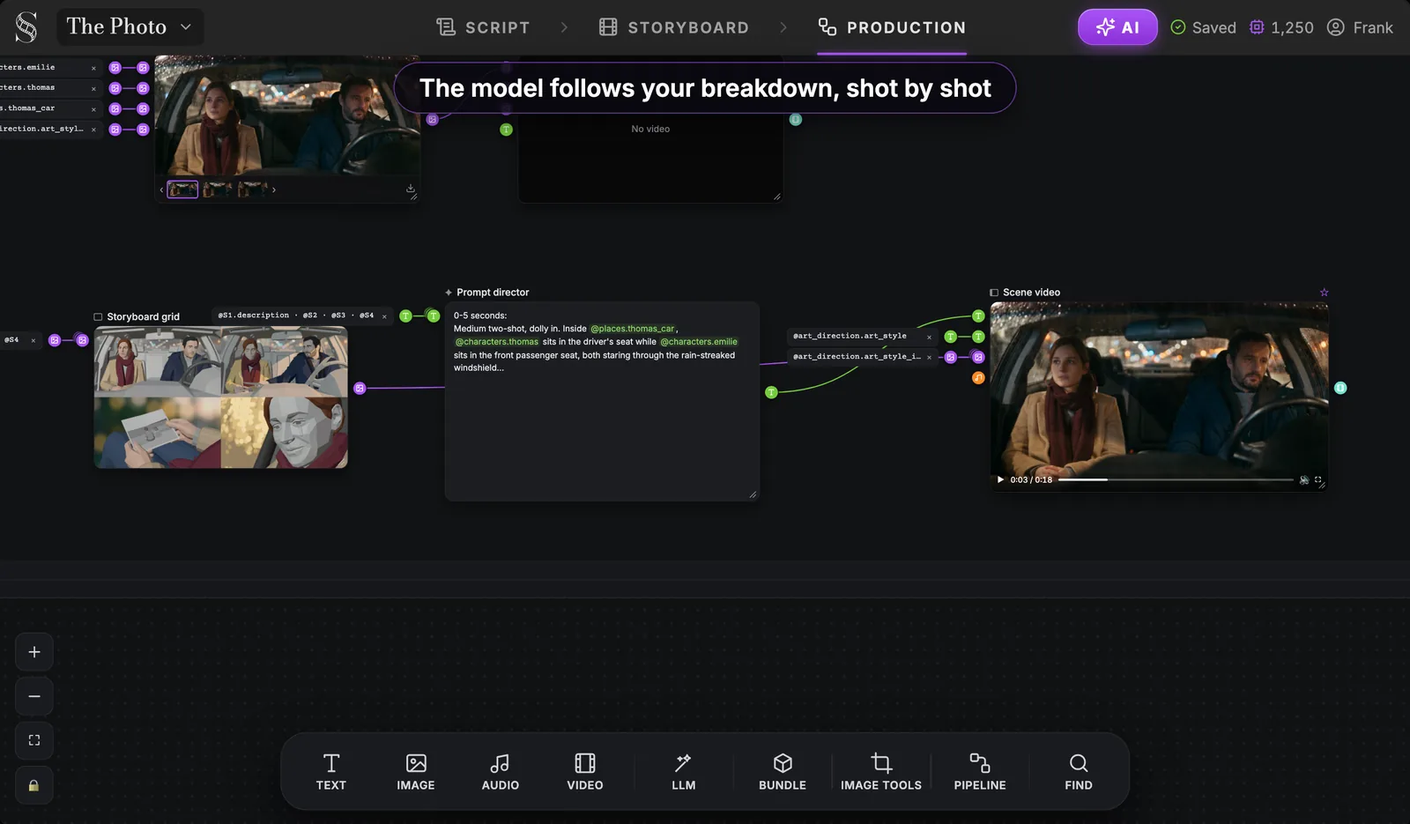
Task: Fit canvas to view
Action: point(34,740)
